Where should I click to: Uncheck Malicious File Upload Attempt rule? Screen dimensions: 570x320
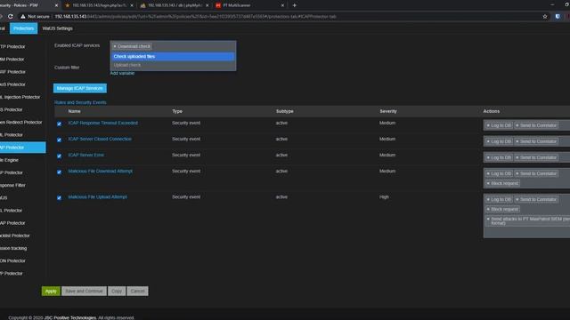(x=59, y=197)
